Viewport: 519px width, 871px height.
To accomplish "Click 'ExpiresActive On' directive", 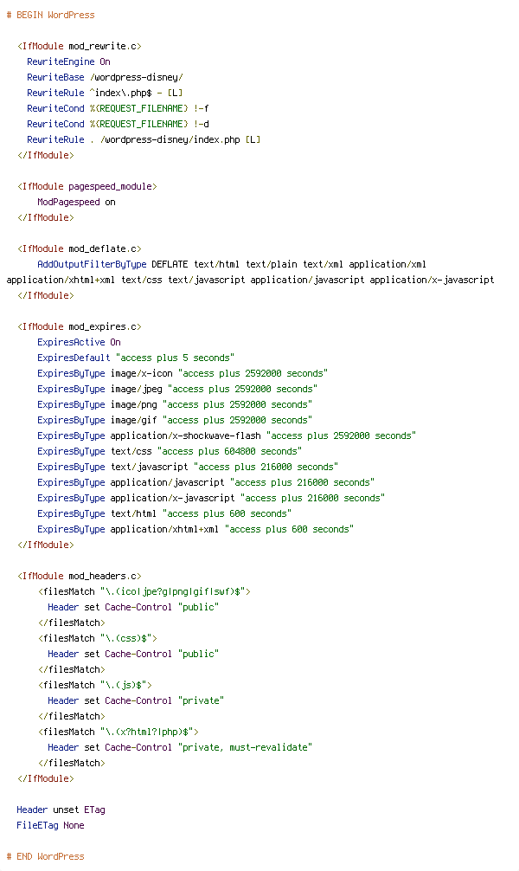I will click(79, 342).
